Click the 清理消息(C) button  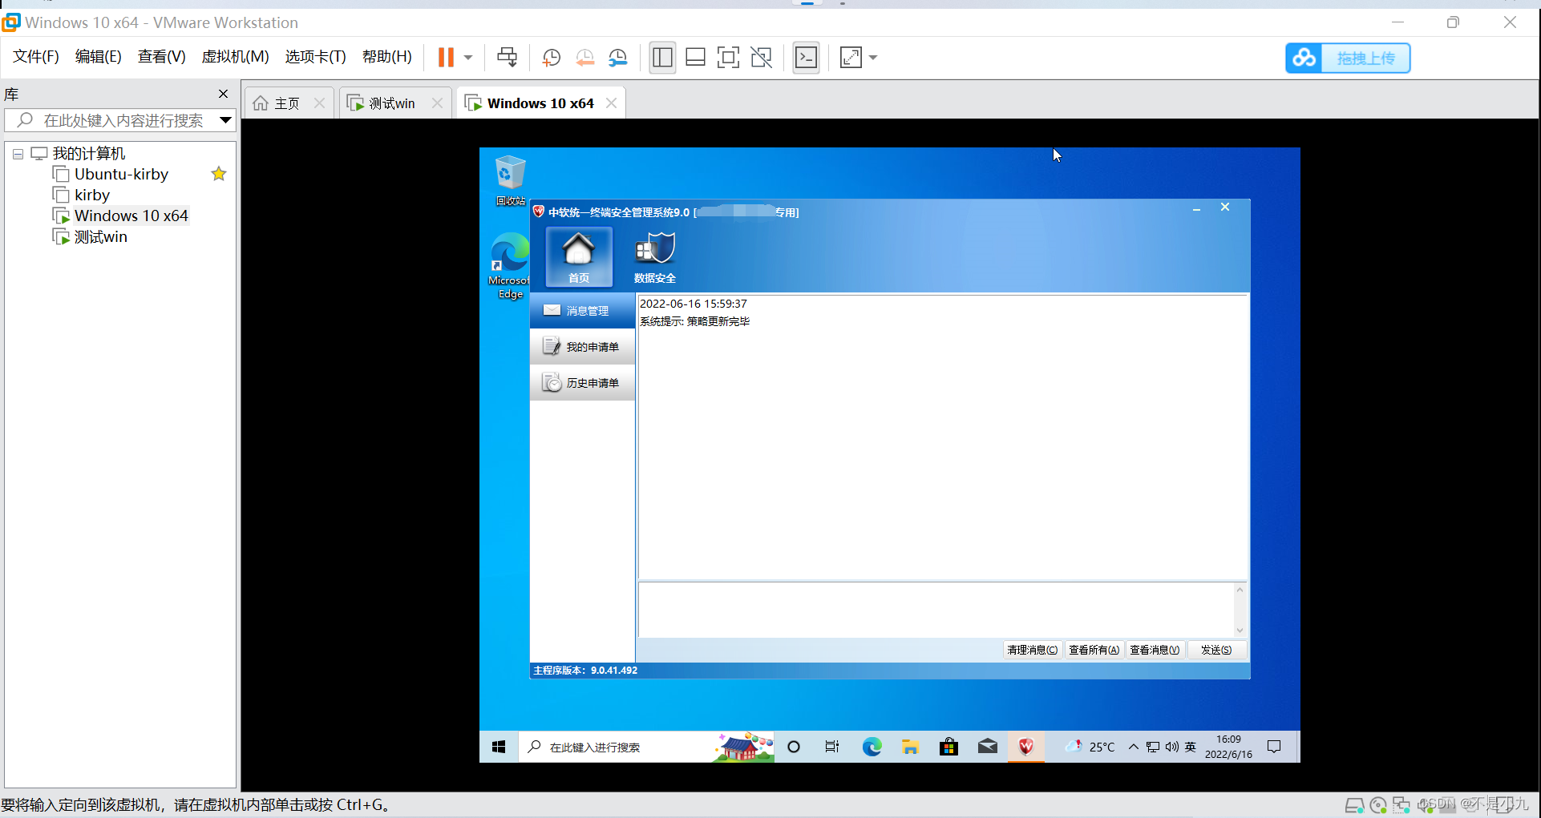1033,650
